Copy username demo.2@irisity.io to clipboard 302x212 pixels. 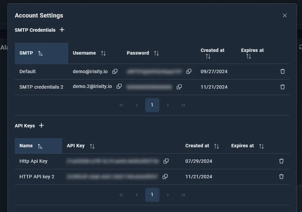pos(119,86)
